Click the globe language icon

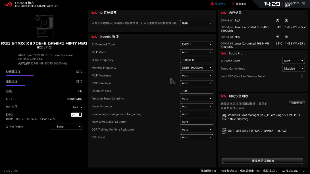tap(212, 4)
